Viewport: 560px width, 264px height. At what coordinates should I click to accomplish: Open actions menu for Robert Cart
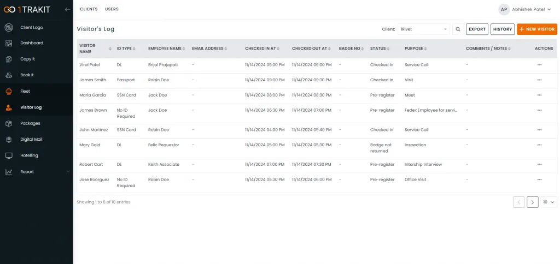[x=539, y=164]
